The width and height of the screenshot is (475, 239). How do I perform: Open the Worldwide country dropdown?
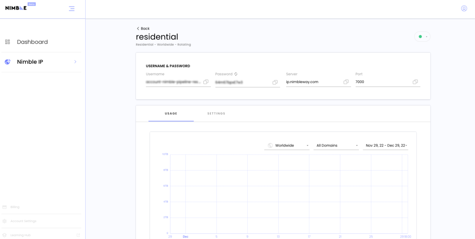287,146
